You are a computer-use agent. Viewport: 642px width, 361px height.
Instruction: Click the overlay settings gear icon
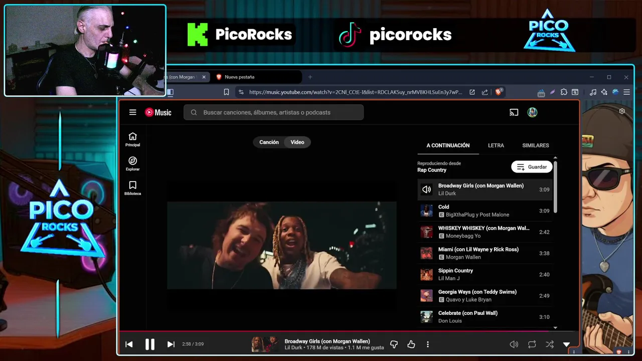click(x=622, y=111)
